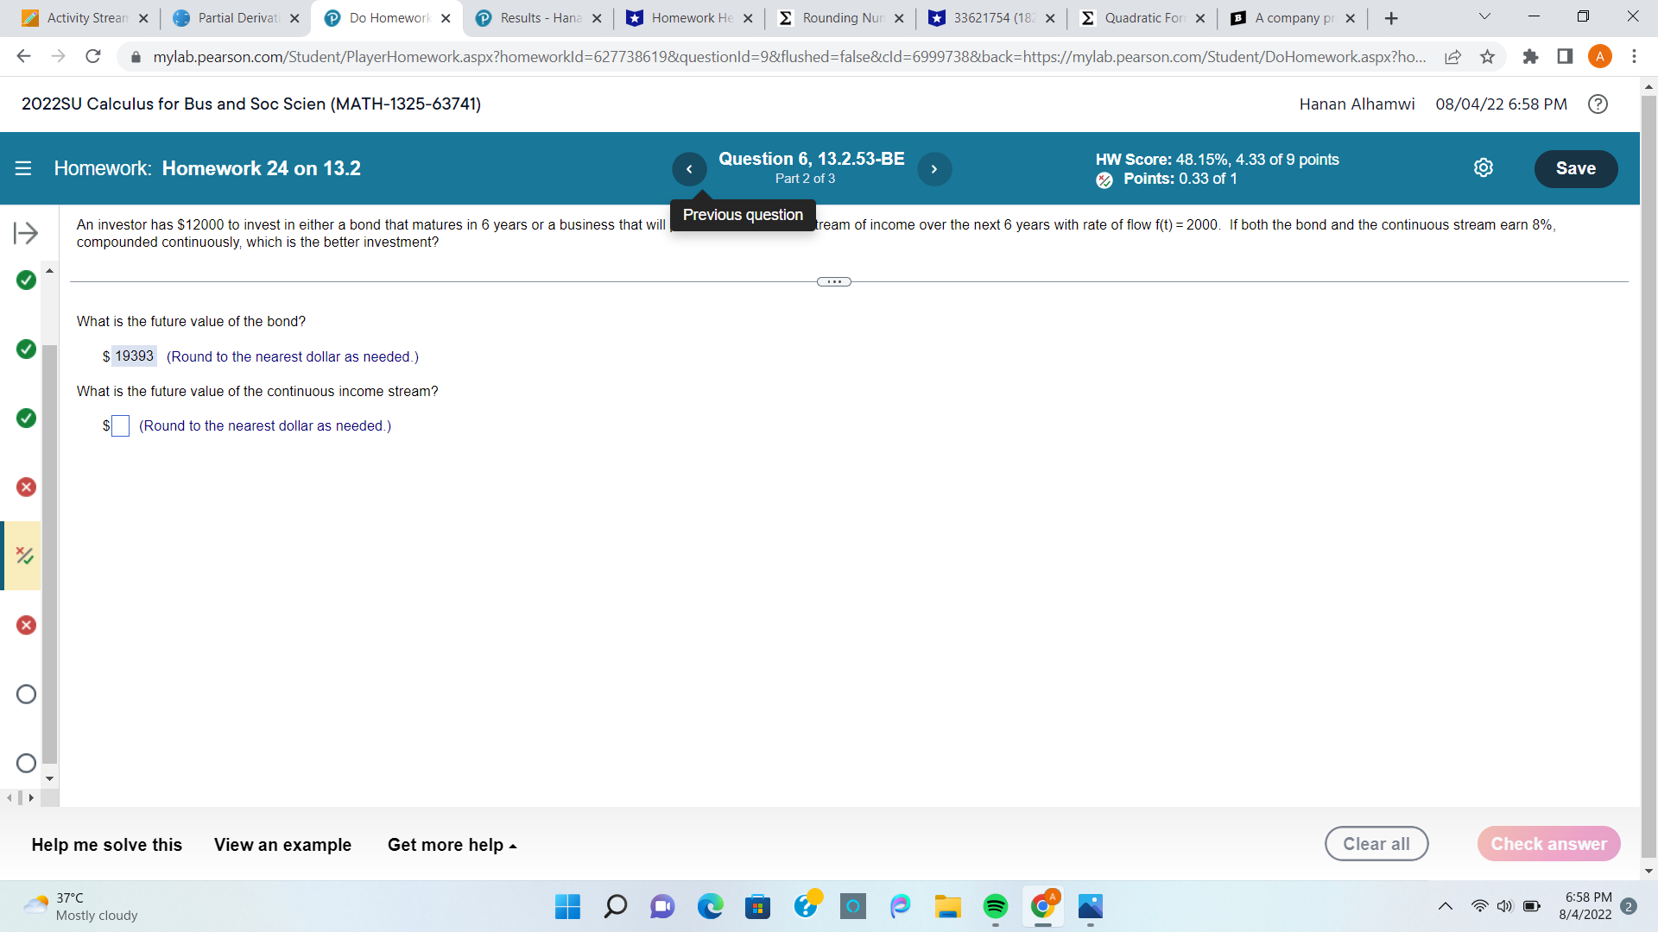Switch to the Rounding Numbers tab
This screenshot has height=932, width=1658.
pos(842,17)
